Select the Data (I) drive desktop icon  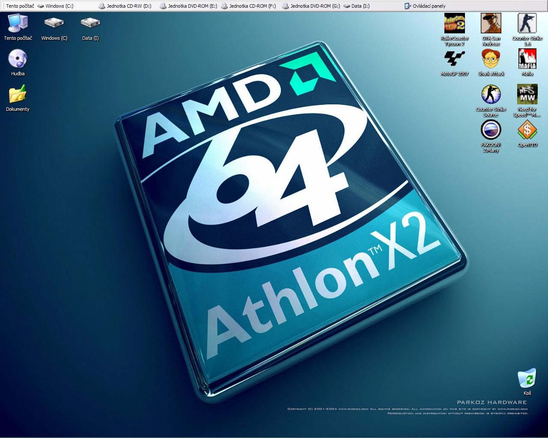[90, 24]
